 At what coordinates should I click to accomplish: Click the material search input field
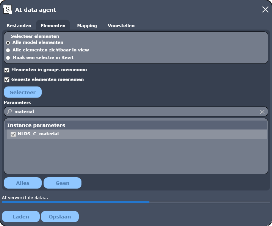[136, 111]
